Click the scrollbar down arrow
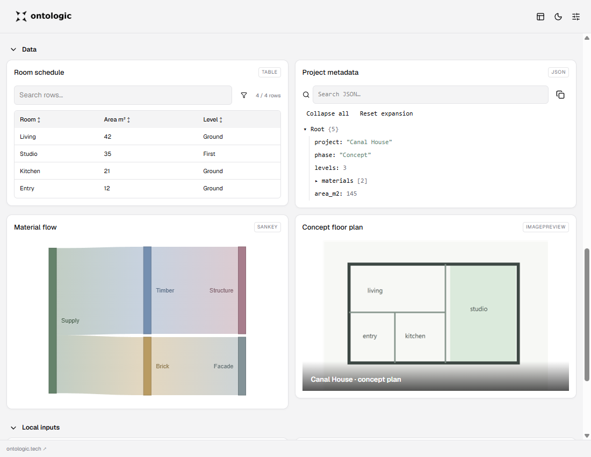This screenshot has width=591, height=457. 587,435
